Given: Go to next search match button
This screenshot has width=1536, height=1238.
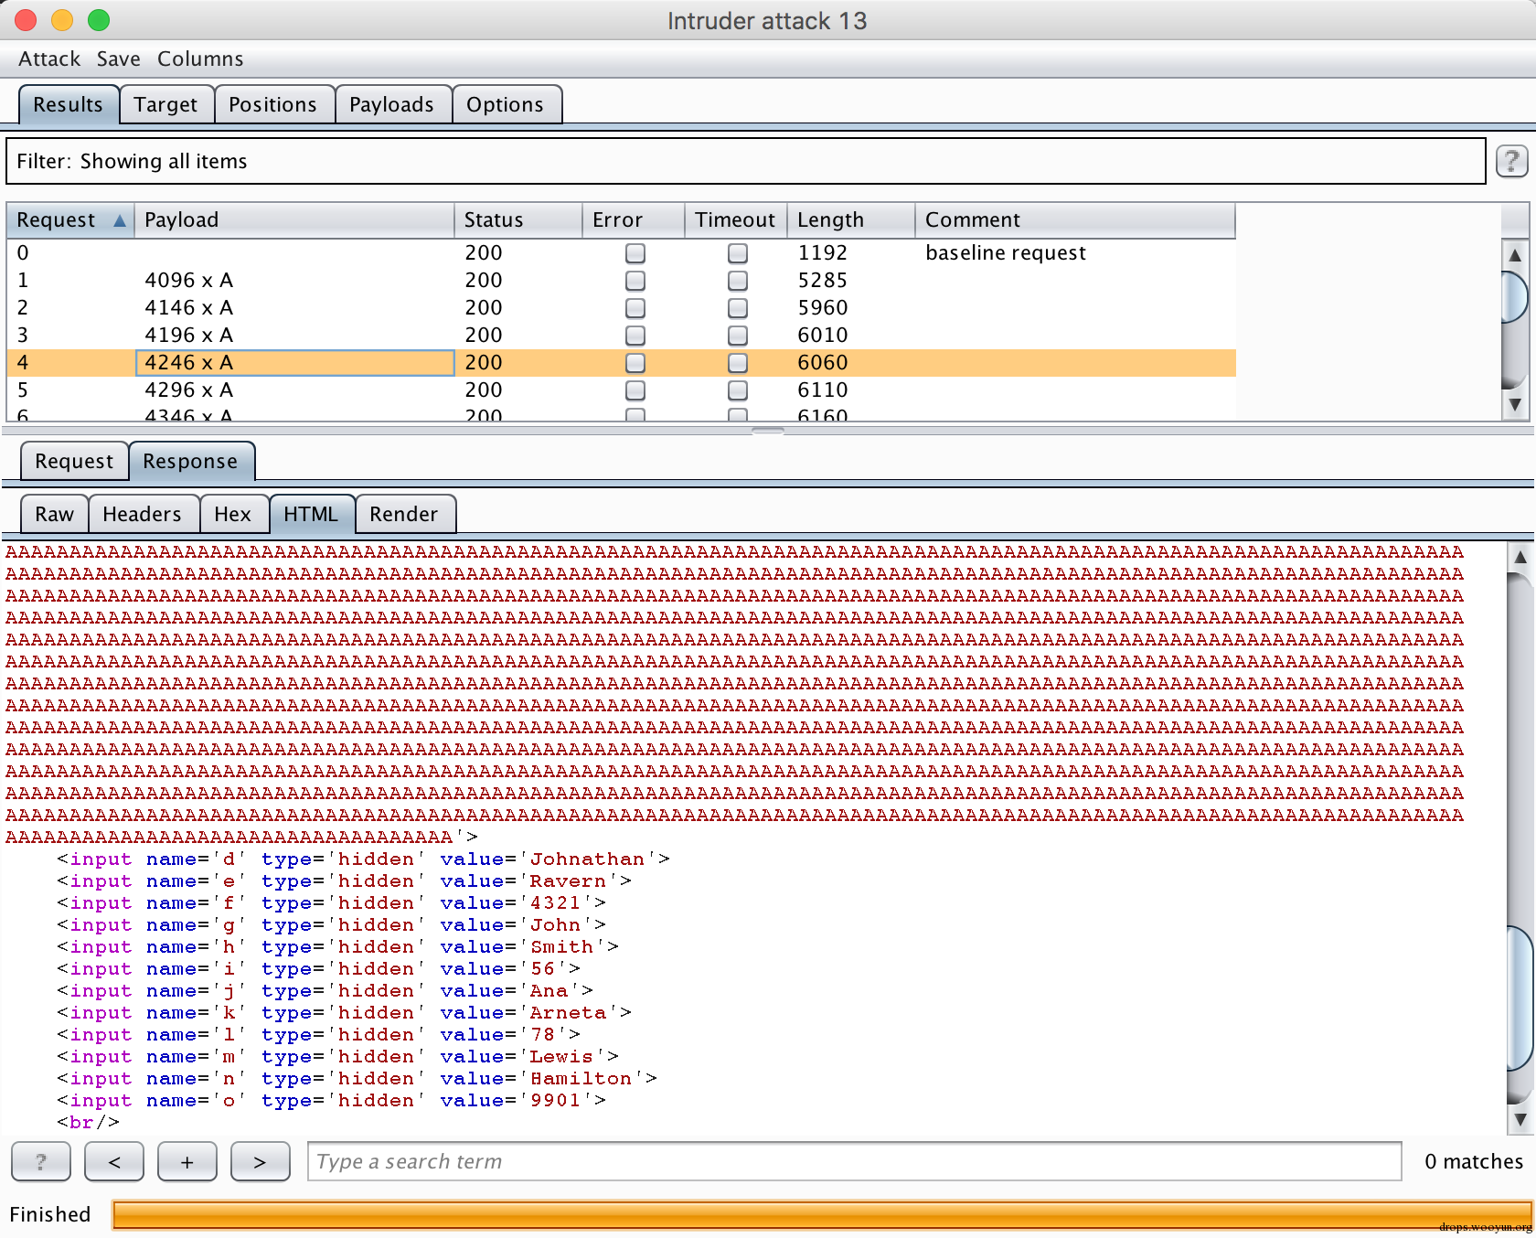Looking at the screenshot, I should tap(261, 1161).
